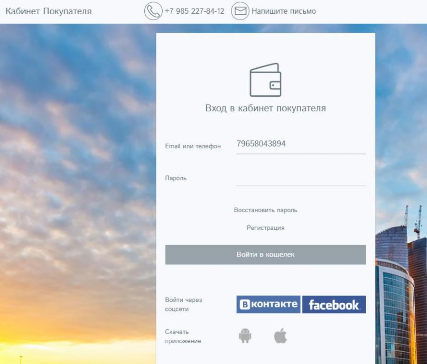Click the "Вход в кабинет покупателя" heading
Viewport: 427px width, 364px height.
click(265, 108)
